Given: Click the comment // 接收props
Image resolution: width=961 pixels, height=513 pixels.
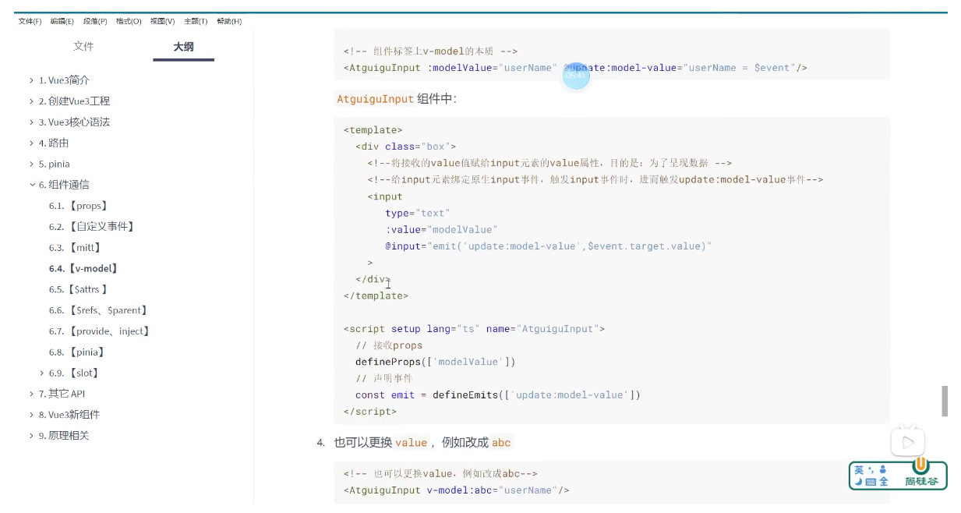Looking at the screenshot, I should [x=389, y=345].
